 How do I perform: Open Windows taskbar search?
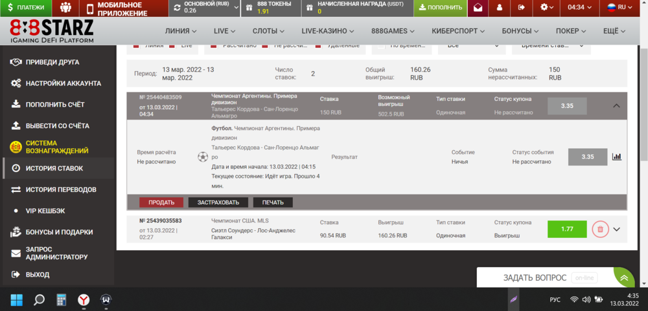coord(39,299)
